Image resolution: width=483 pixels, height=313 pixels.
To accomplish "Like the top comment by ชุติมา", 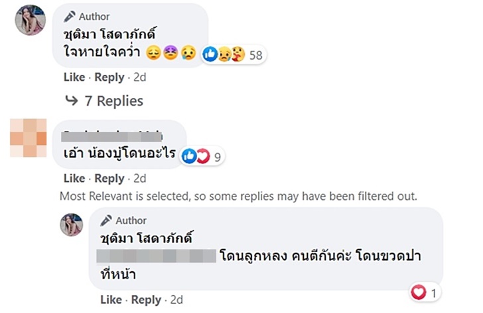I will (74, 77).
